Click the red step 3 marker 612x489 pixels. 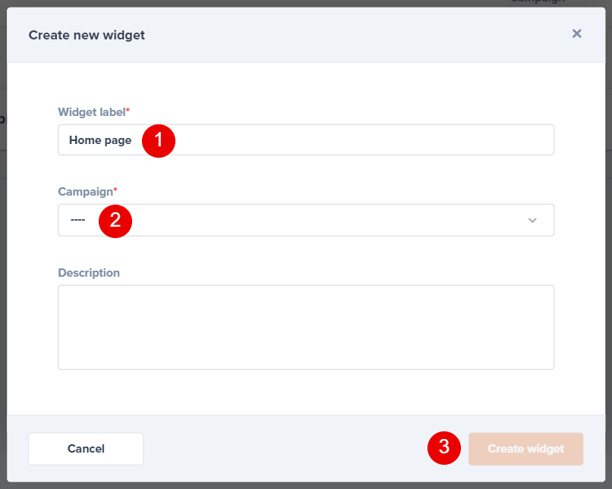click(x=444, y=448)
